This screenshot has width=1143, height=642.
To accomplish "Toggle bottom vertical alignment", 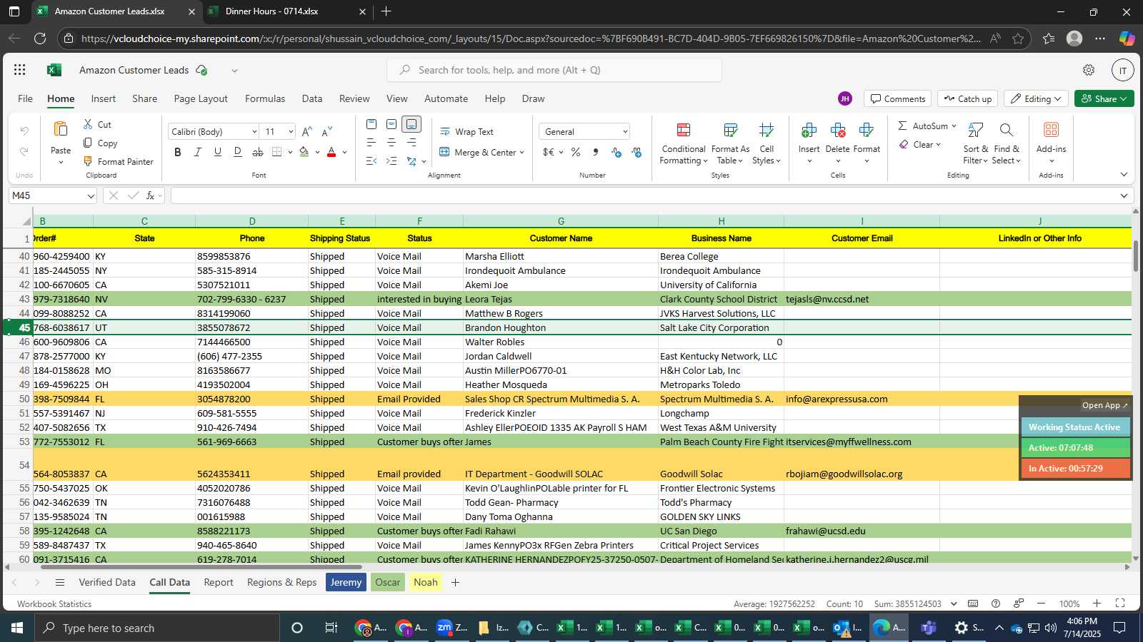I will [x=411, y=124].
